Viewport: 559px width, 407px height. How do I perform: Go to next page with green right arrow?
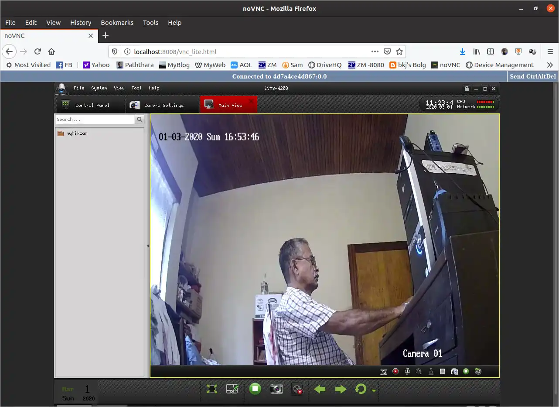point(341,389)
